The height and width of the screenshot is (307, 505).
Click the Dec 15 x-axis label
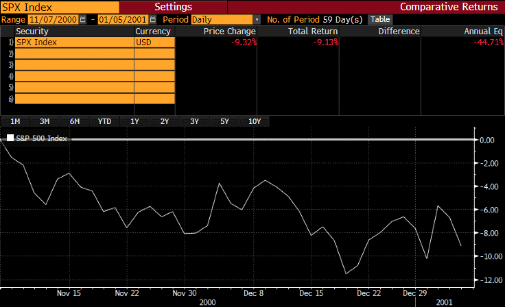311,293
